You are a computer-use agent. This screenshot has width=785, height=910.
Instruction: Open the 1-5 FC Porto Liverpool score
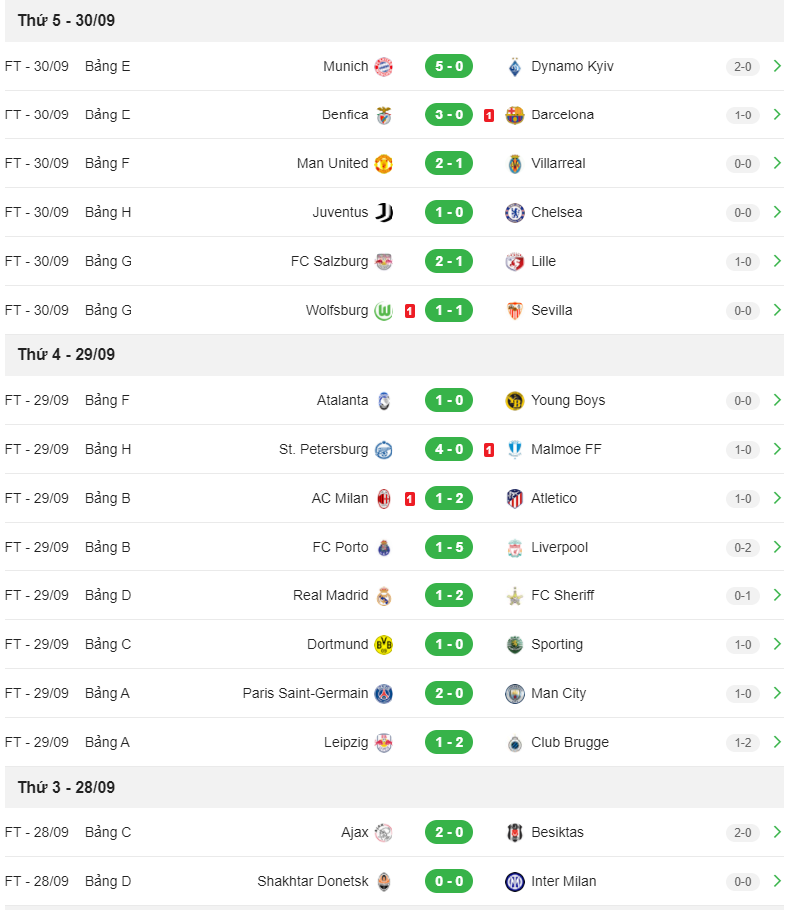point(449,547)
